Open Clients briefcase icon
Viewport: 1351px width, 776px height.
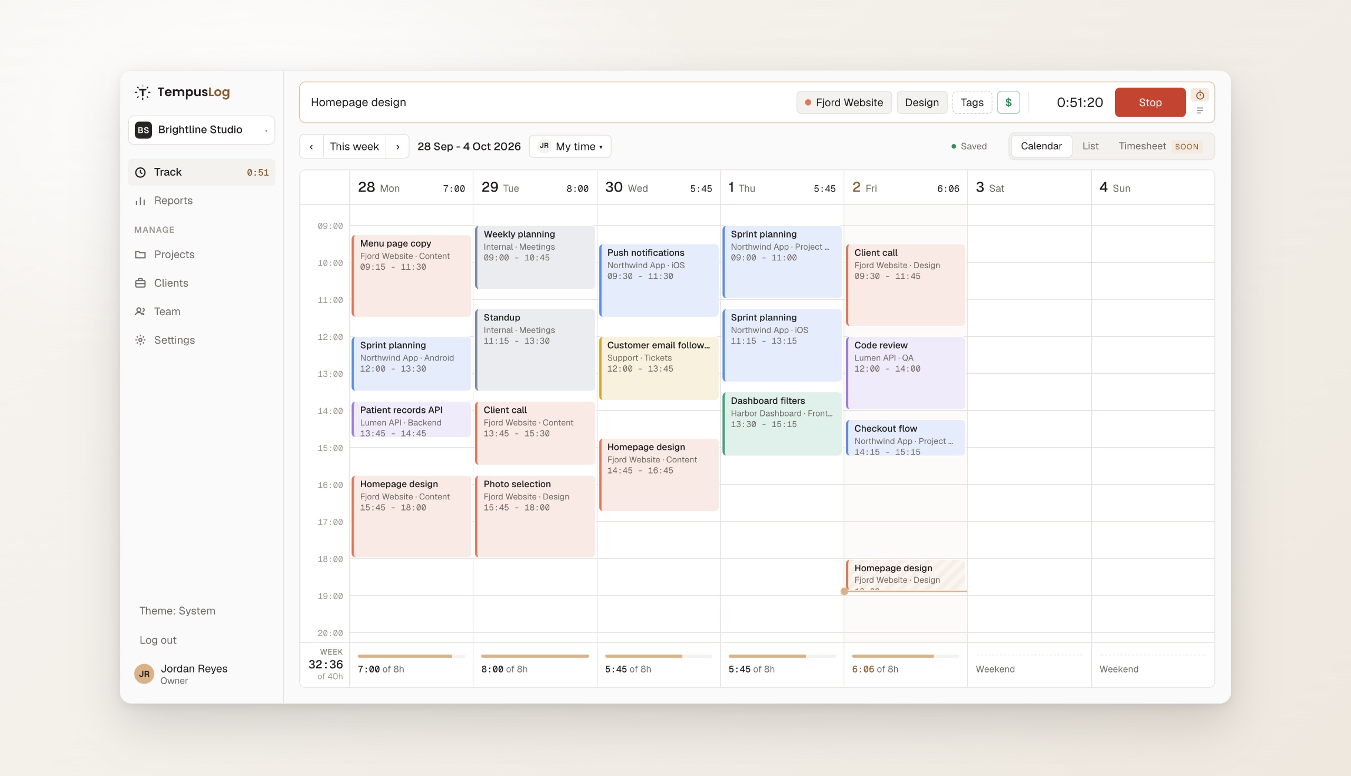tap(140, 283)
